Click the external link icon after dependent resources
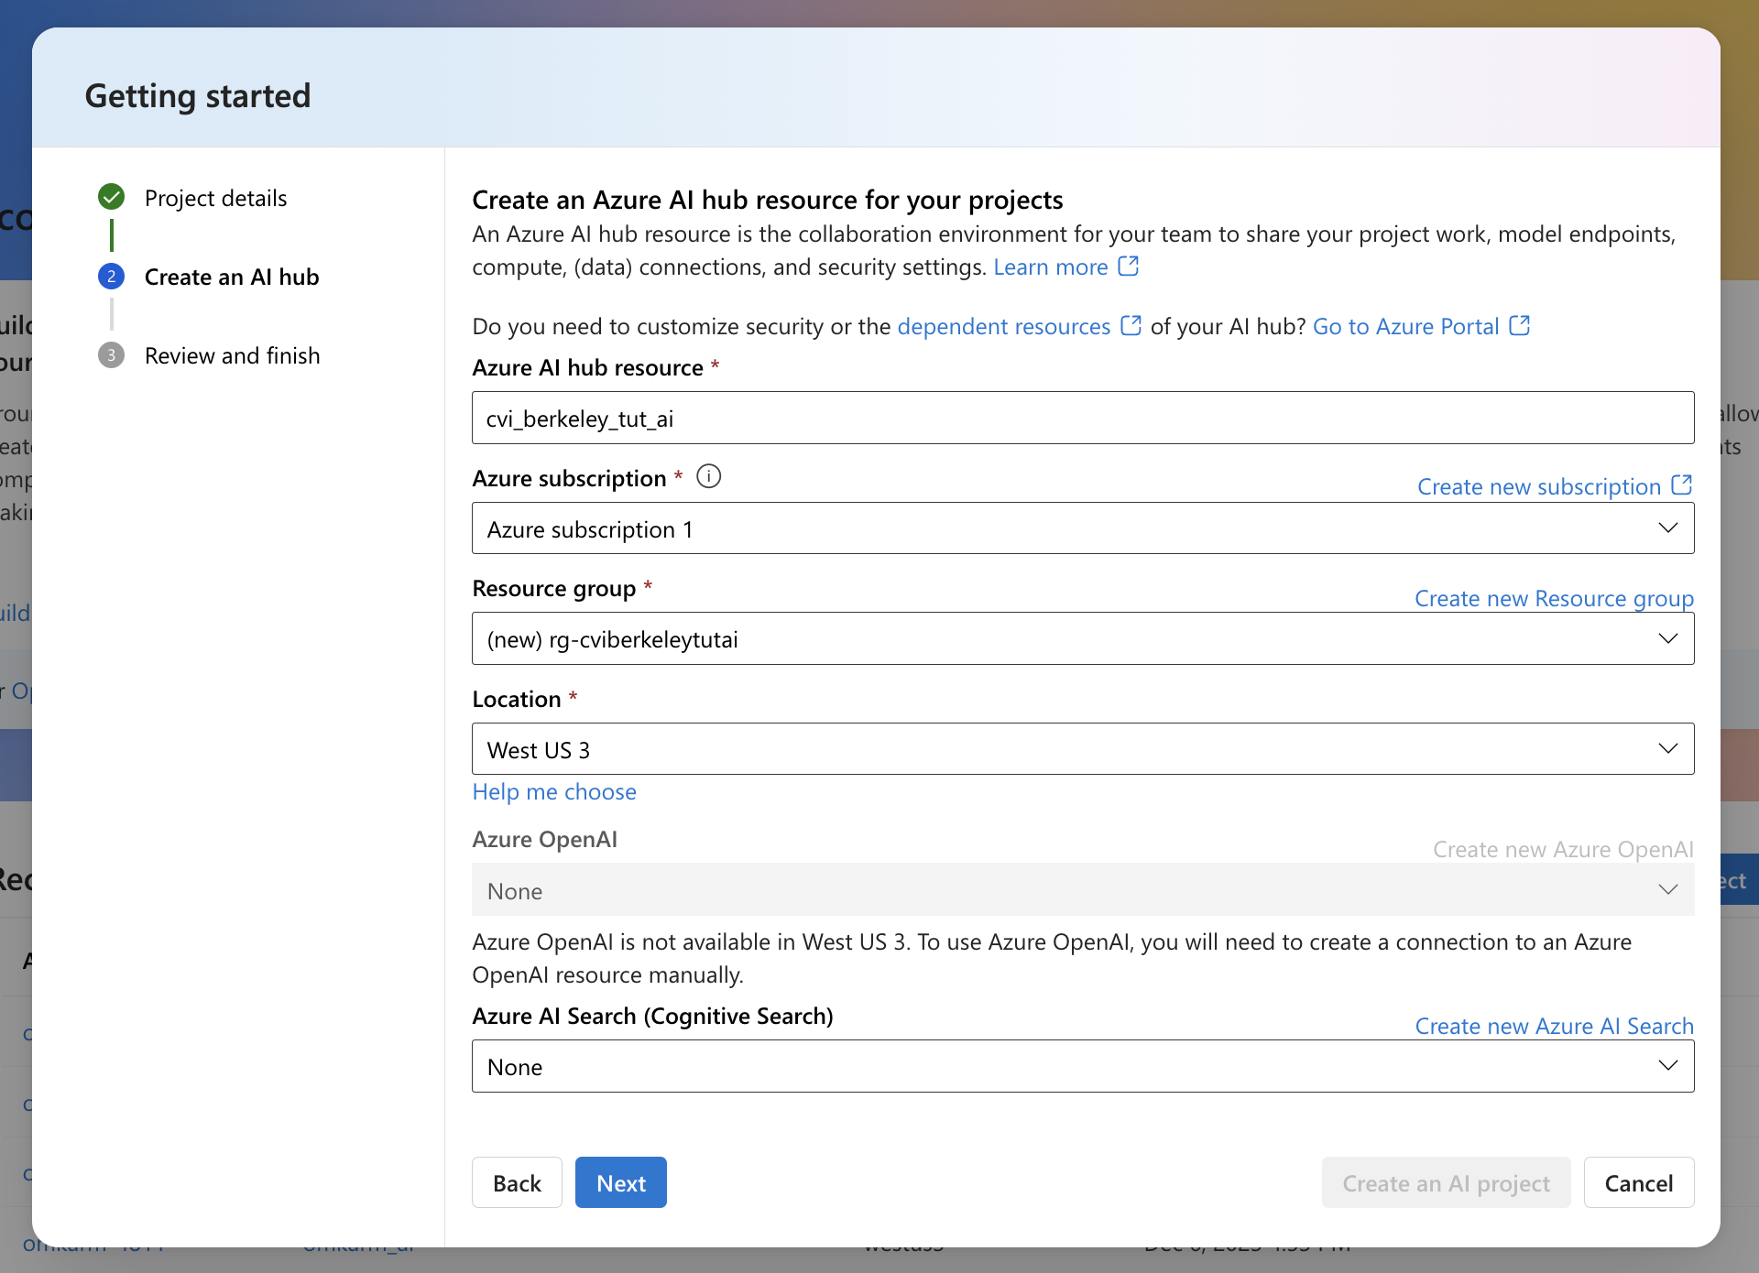Screen dimensions: 1759x1273 tap(1131, 326)
